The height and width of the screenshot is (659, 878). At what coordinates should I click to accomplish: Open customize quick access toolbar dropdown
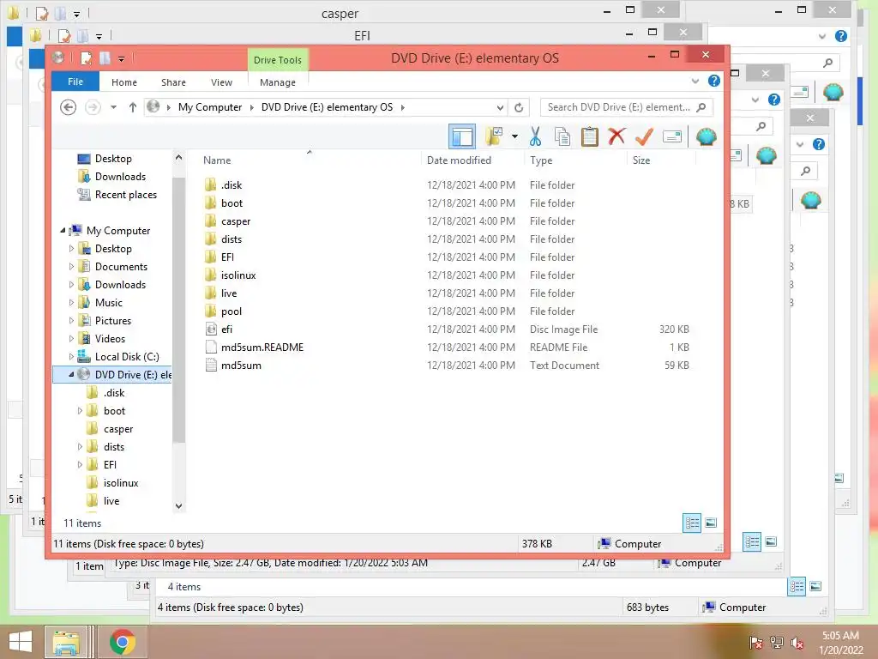[x=122, y=58]
